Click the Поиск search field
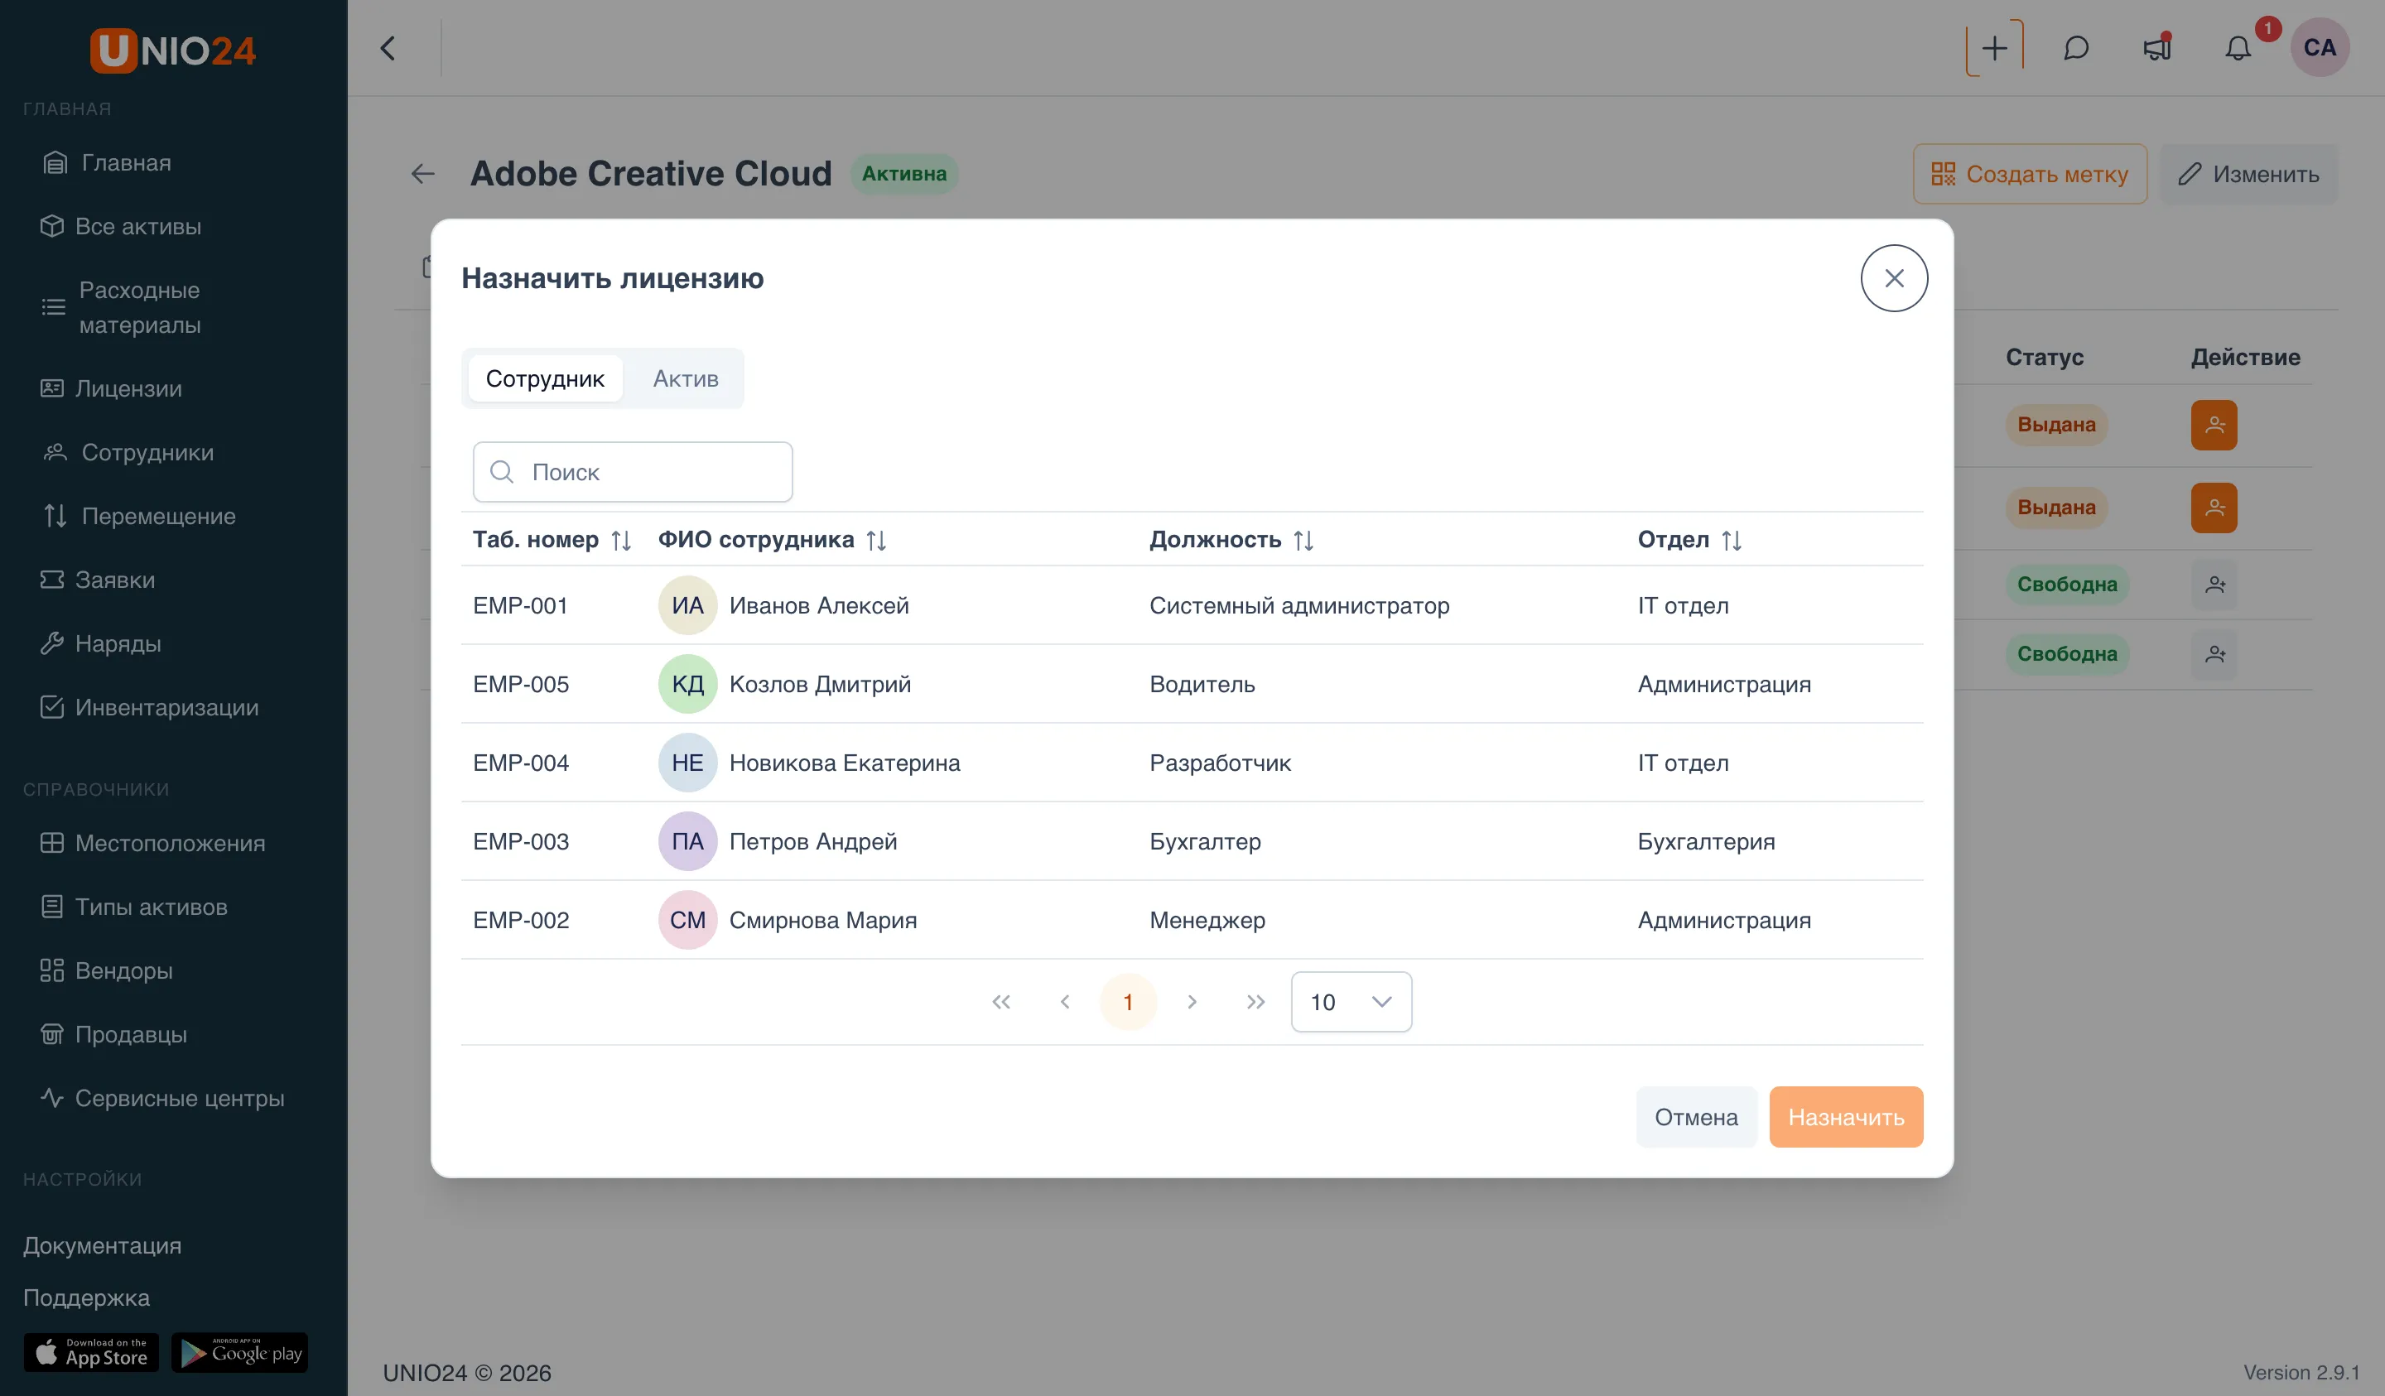This screenshot has height=1396, width=2385. (632, 471)
